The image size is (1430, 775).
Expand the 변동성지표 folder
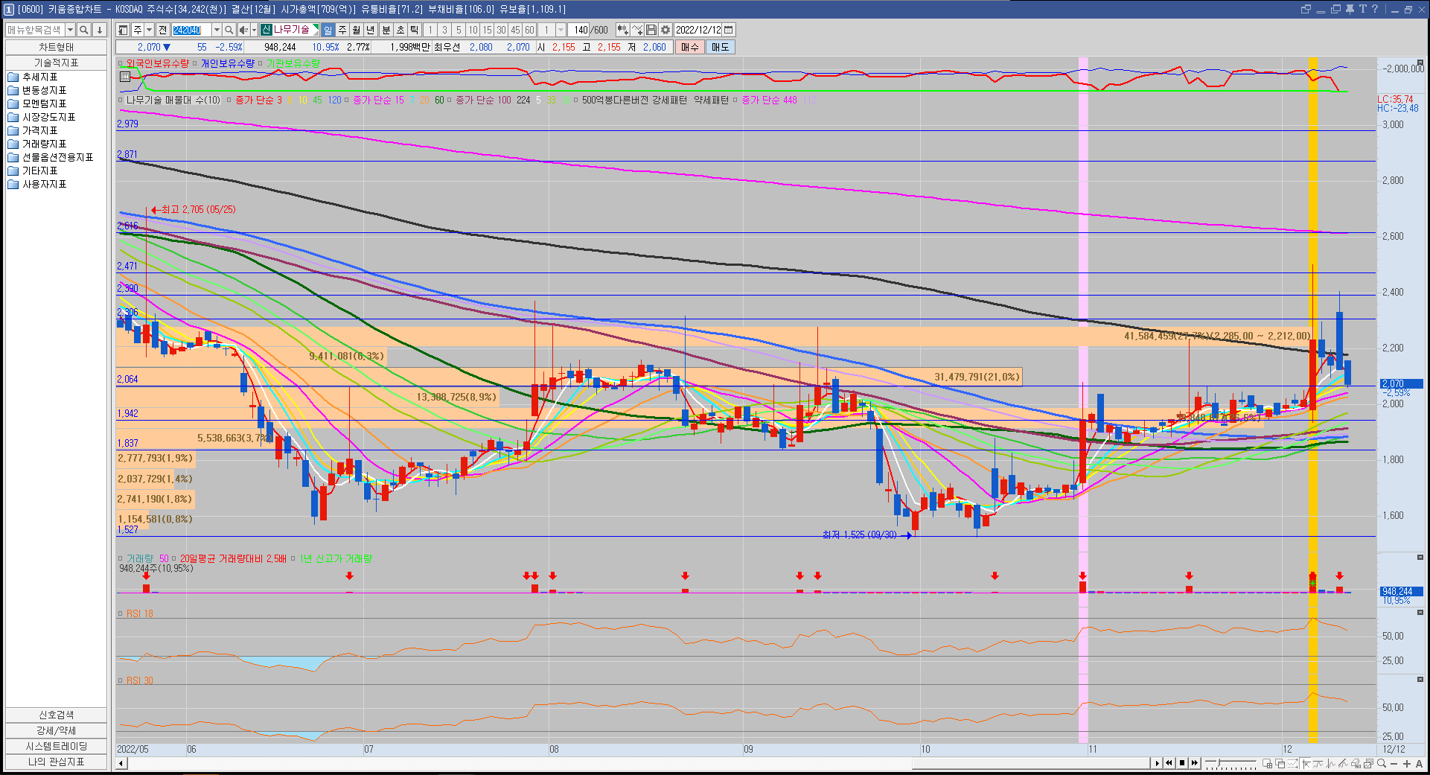tap(44, 91)
